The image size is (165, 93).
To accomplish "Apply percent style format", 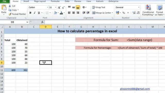I will [124, 13].
